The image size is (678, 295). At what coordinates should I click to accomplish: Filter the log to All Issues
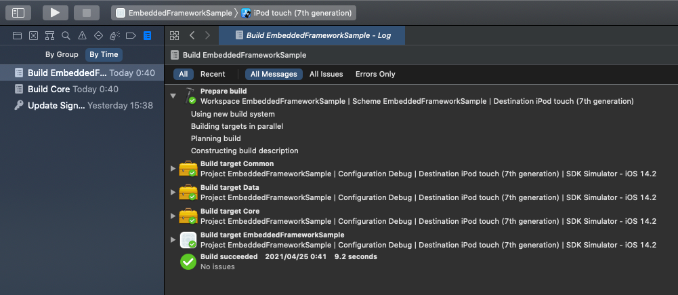326,74
